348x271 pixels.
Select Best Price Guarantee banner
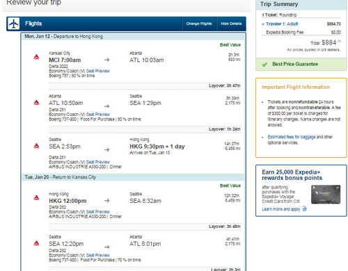[301, 64]
